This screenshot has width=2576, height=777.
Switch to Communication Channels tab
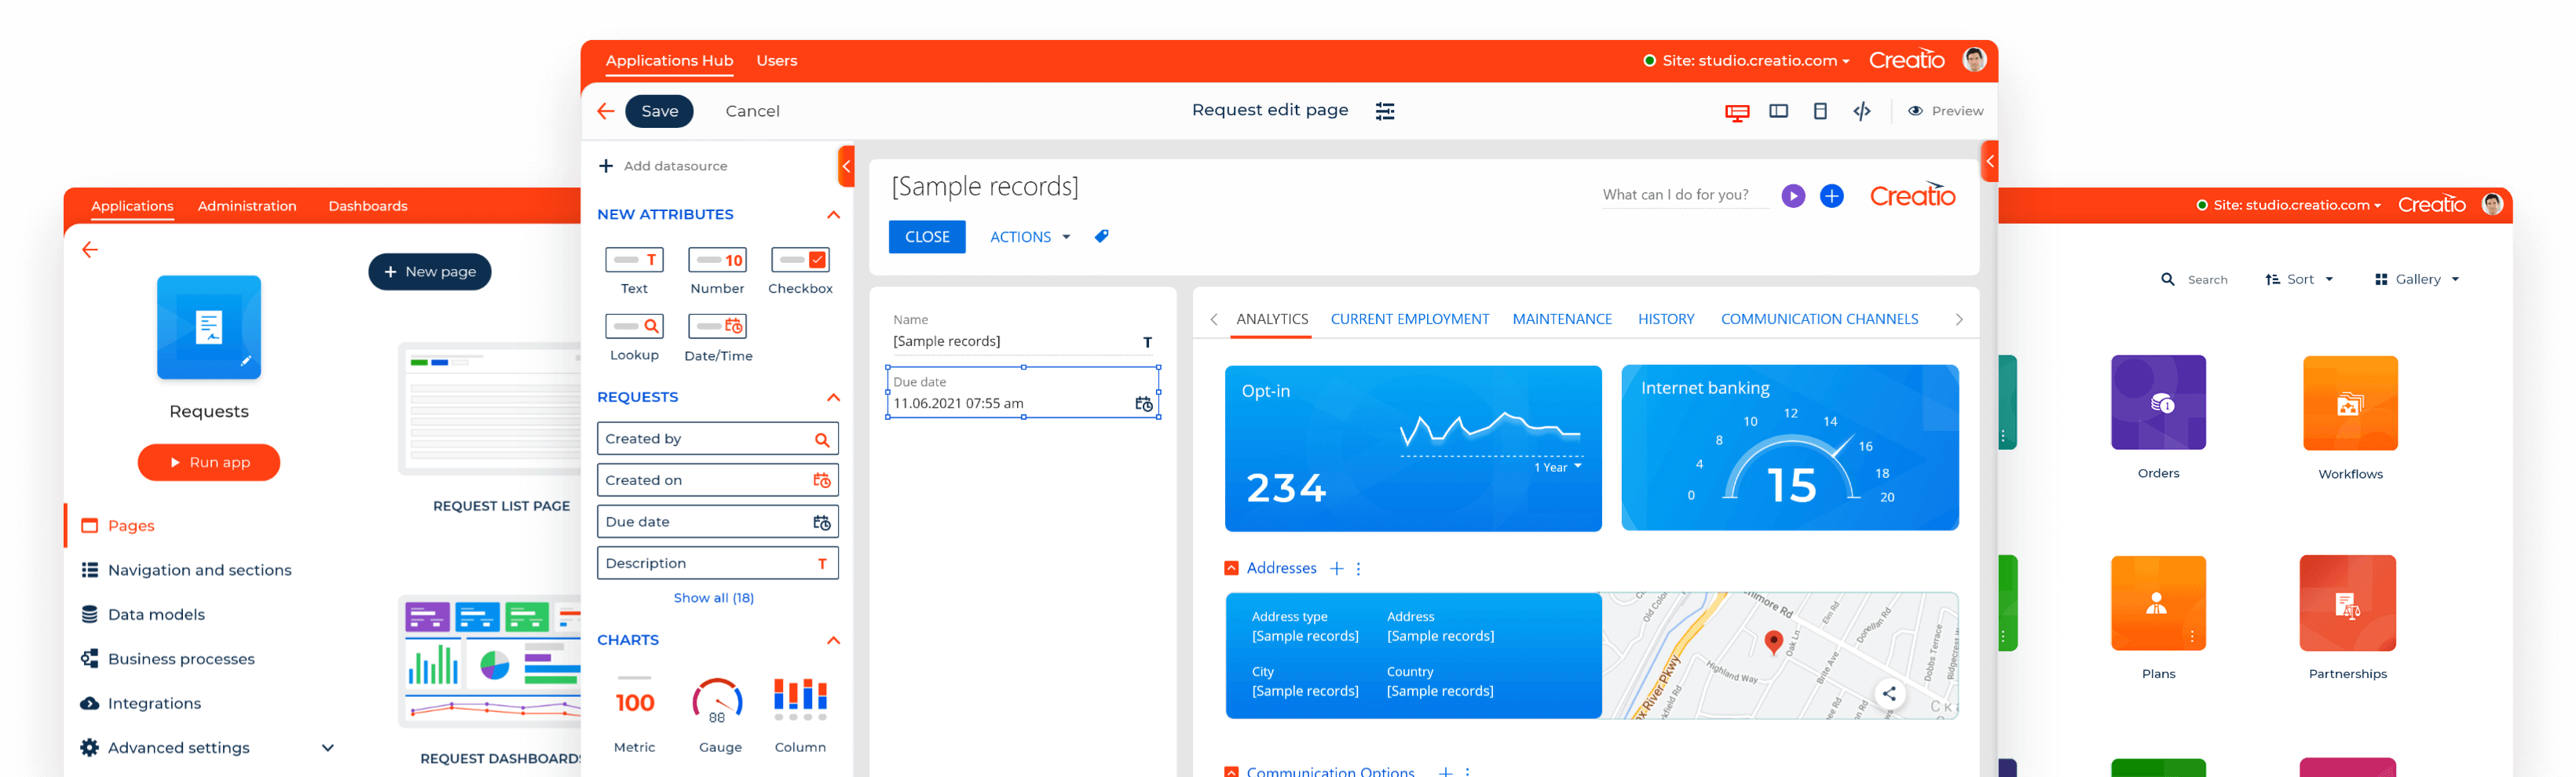coord(1818,319)
